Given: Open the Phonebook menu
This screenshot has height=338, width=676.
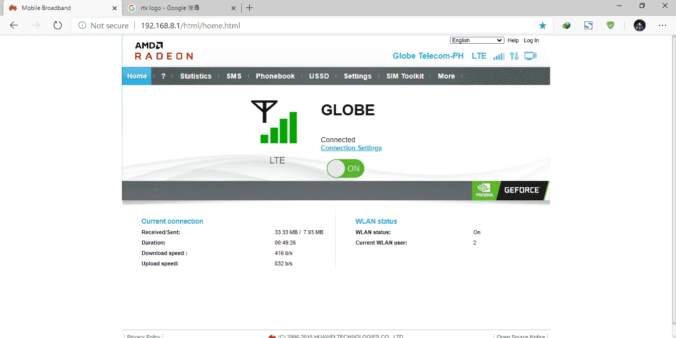Looking at the screenshot, I should [x=275, y=76].
